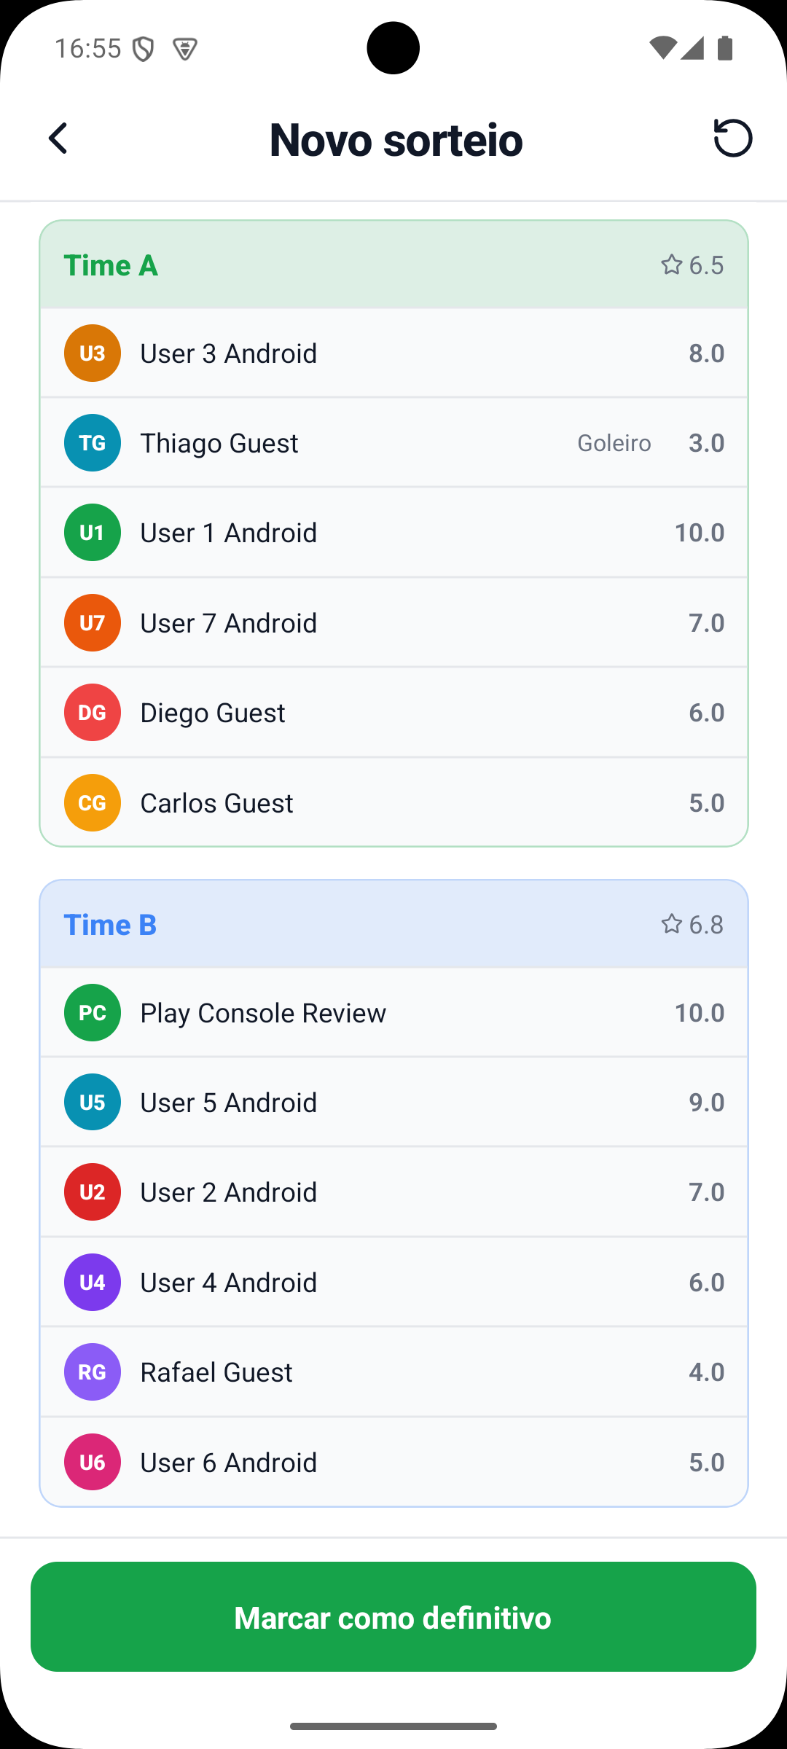Screen dimensions: 787x1749
Task: Tap the U6 pink avatar
Action: click(x=93, y=1462)
